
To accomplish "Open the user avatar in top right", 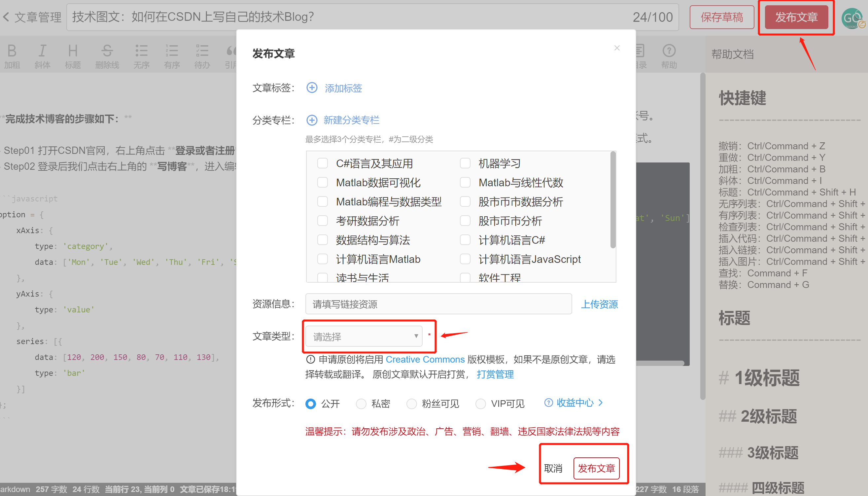I will tap(853, 18).
